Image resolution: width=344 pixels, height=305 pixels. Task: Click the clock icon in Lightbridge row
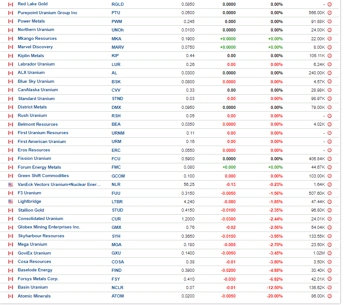[x=329, y=202]
